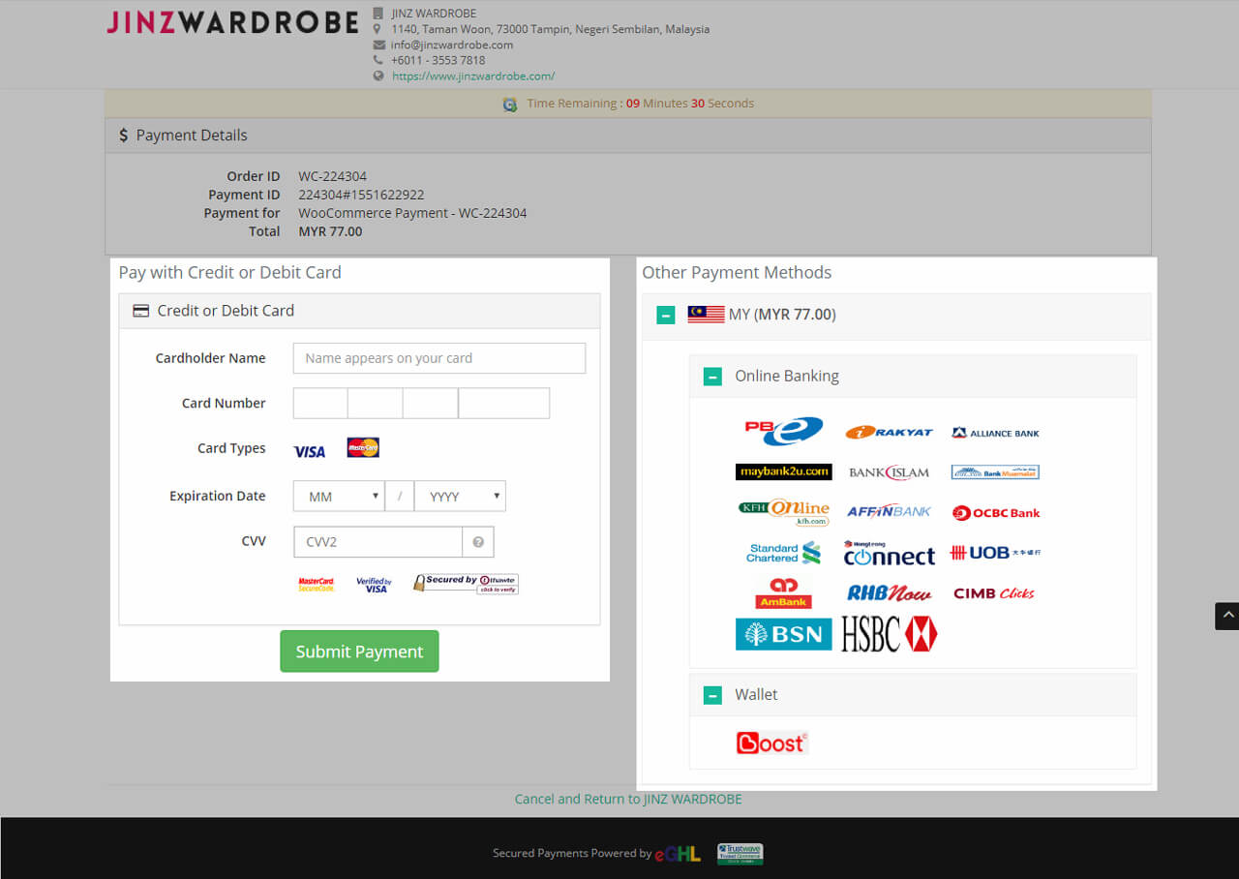Collapse the Online Banking section
Image resolution: width=1239 pixels, height=879 pixels.
(x=712, y=377)
